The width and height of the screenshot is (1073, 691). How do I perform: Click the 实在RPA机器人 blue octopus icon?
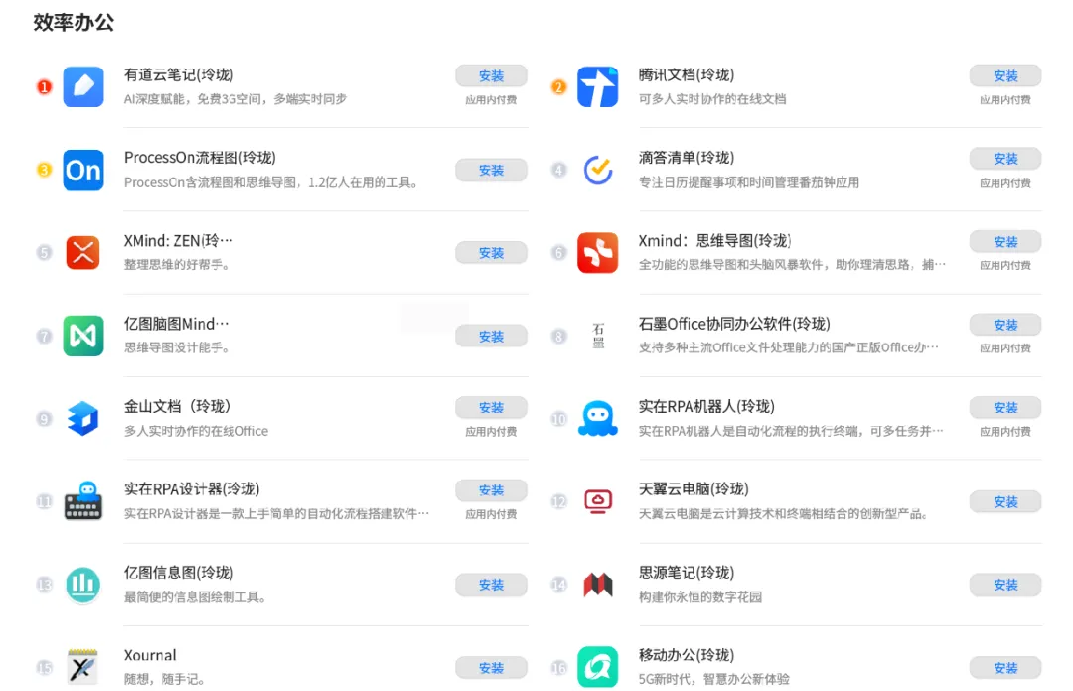click(597, 419)
